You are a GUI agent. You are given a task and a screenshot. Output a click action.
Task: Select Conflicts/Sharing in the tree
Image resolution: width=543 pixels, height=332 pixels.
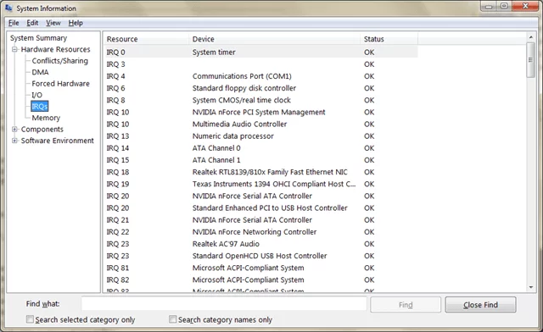click(60, 61)
